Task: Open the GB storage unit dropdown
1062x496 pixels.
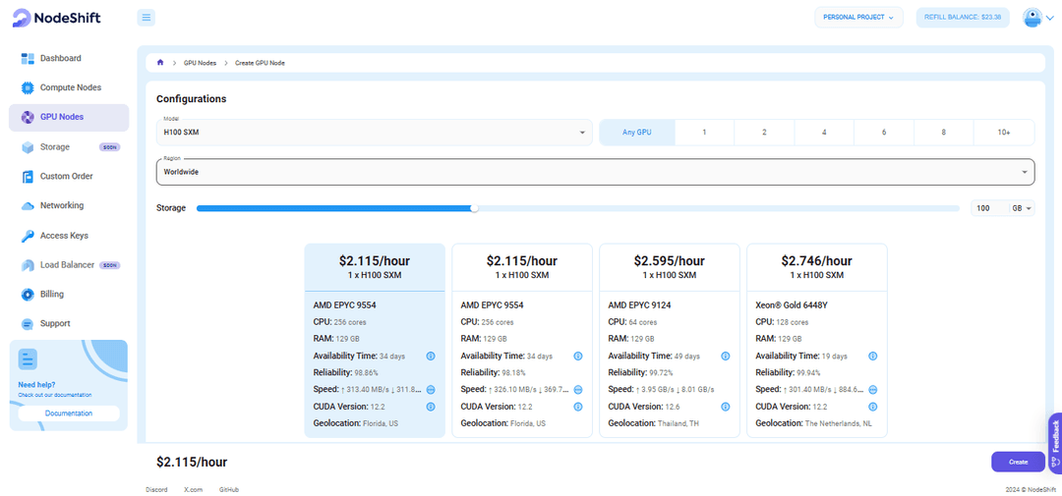Action: 1023,208
